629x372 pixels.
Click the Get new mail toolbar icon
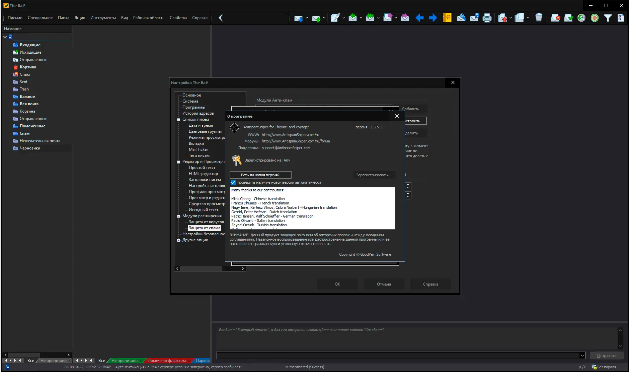298,18
